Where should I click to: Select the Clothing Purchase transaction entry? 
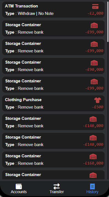click(53, 103)
